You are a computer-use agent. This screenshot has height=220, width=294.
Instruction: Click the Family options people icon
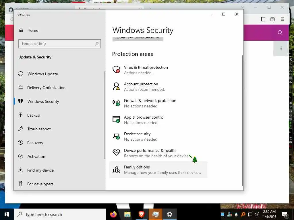click(116, 170)
